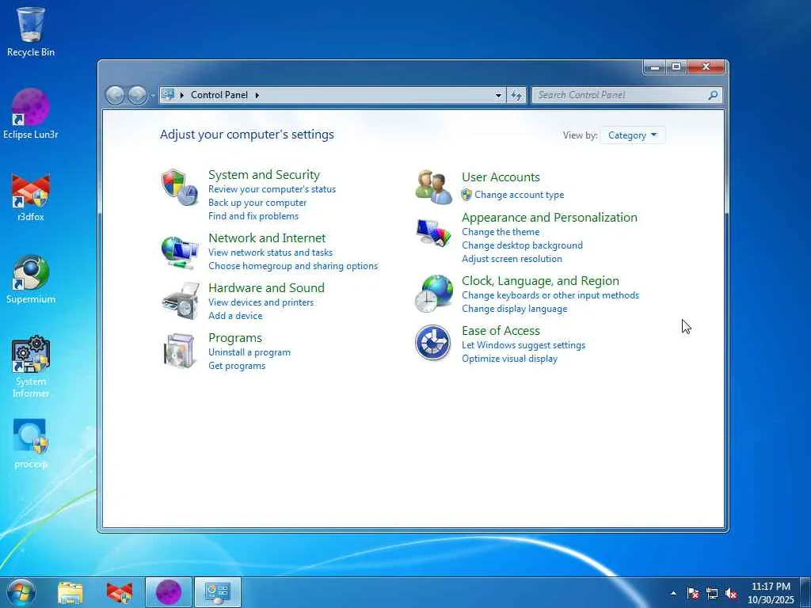Open the Programs disc box icon
Viewport: 811px width, 608px height.
click(180, 351)
